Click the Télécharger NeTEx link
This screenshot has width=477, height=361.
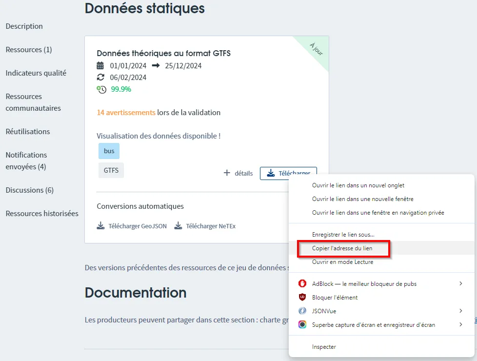click(205, 226)
